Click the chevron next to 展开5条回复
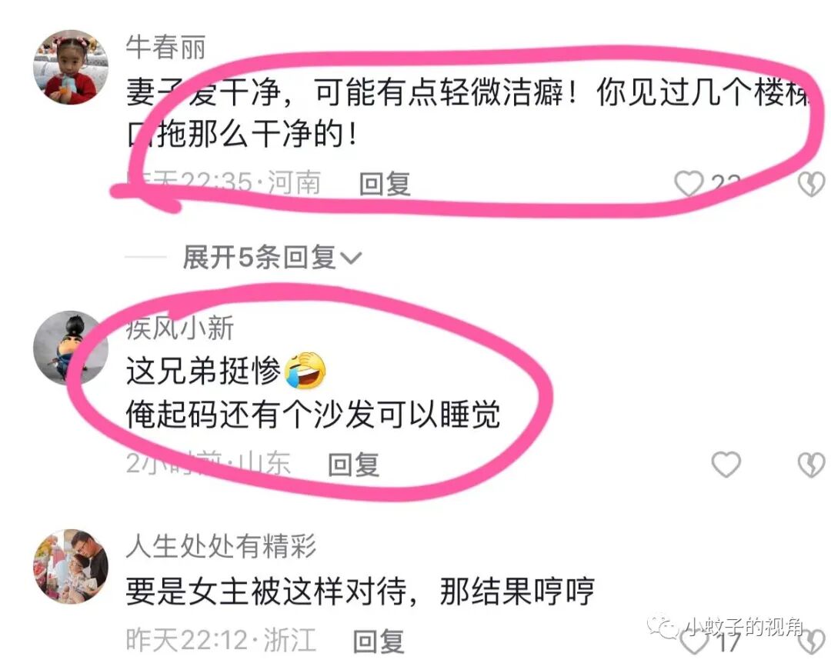The image size is (831, 663). 350,258
